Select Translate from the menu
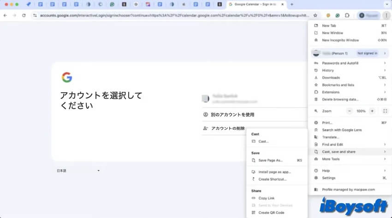 pyautogui.click(x=350, y=137)
